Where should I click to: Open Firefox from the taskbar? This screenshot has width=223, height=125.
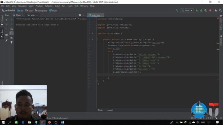(x=49, y=122)
